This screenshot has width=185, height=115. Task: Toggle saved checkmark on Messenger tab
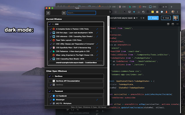50,99
